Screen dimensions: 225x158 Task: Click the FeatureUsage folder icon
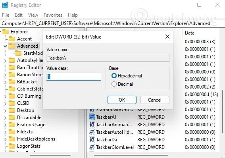(12, 125)
